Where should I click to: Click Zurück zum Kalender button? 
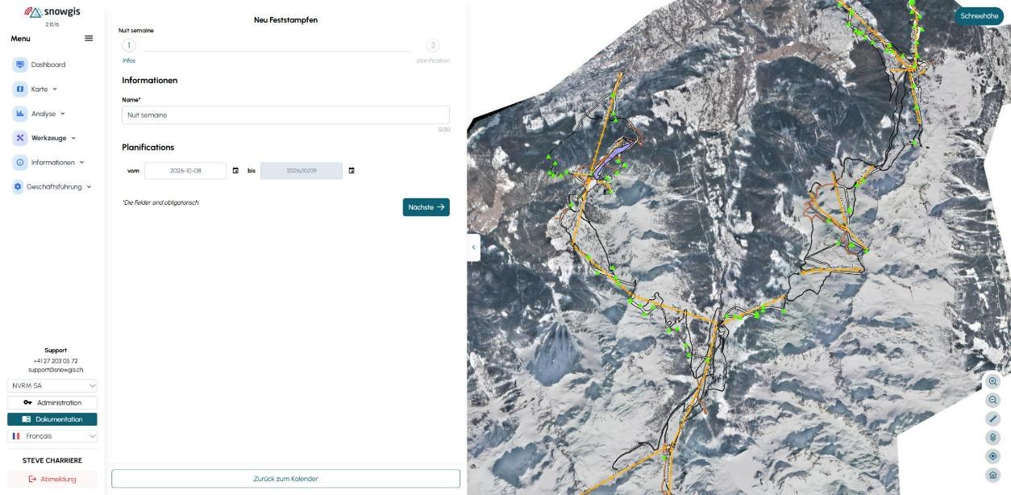point(285,479)
